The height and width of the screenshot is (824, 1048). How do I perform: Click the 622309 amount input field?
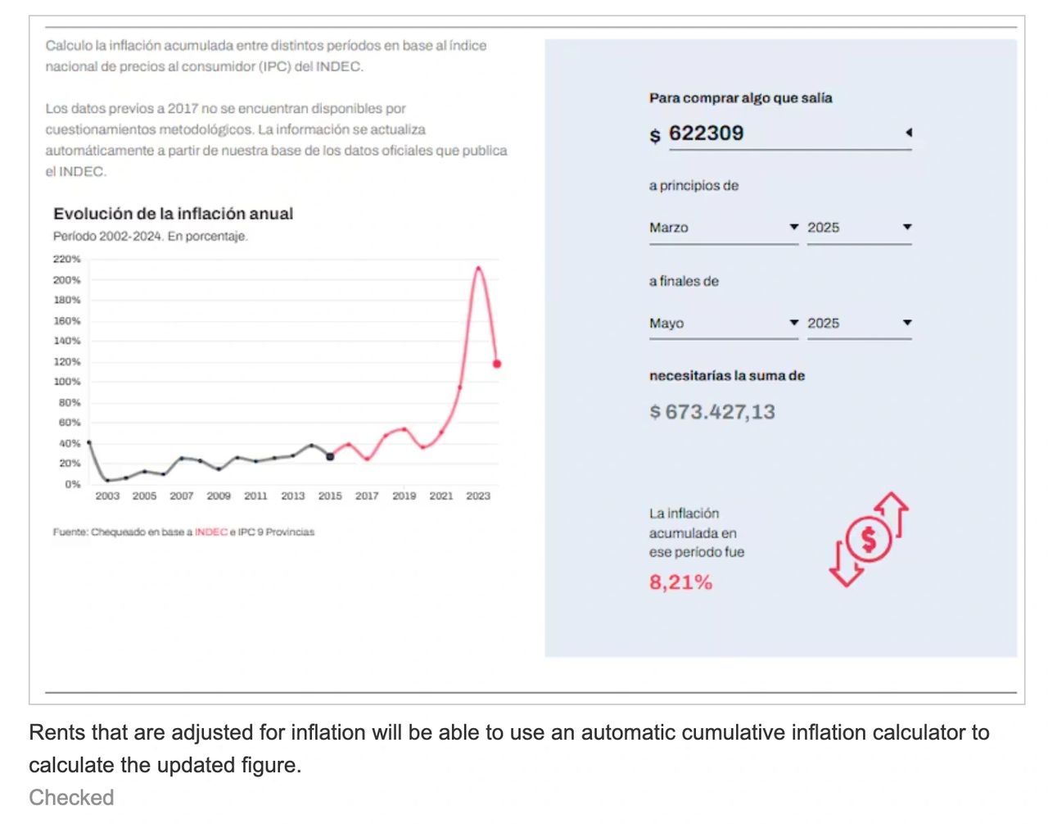[x=778, y=134]
